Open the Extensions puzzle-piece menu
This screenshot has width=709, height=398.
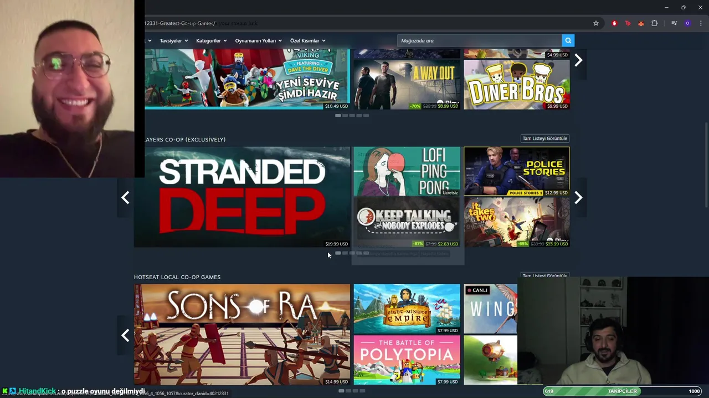point(655,23)
